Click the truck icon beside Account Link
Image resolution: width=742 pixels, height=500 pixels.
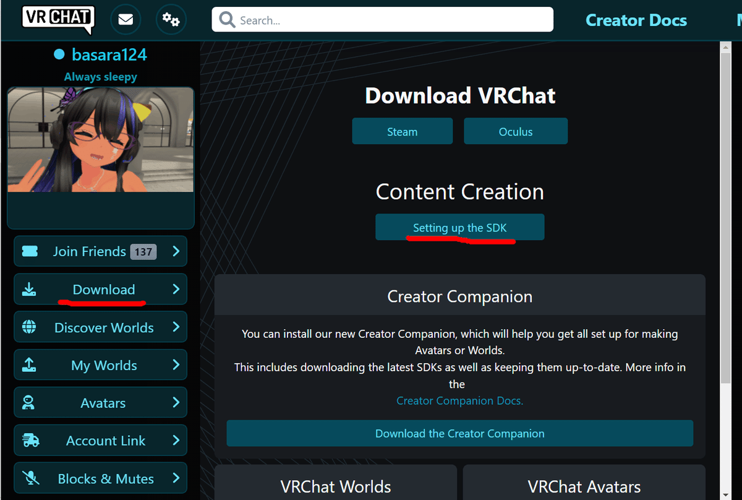(x=30, y=440)
